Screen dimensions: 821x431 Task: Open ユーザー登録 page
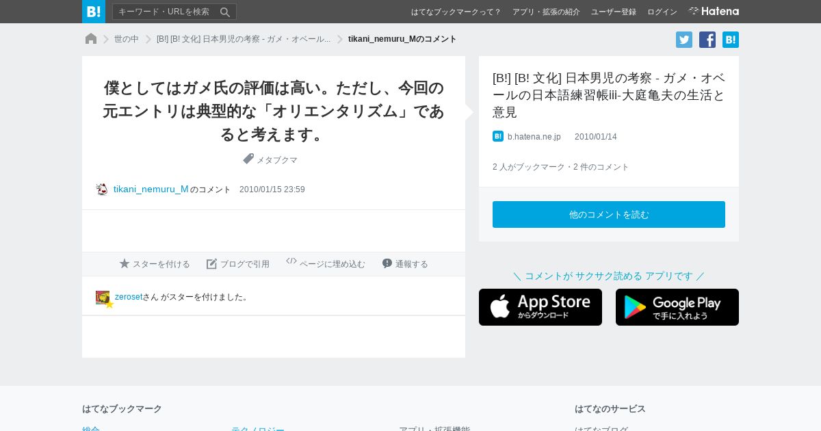point(614,12)
